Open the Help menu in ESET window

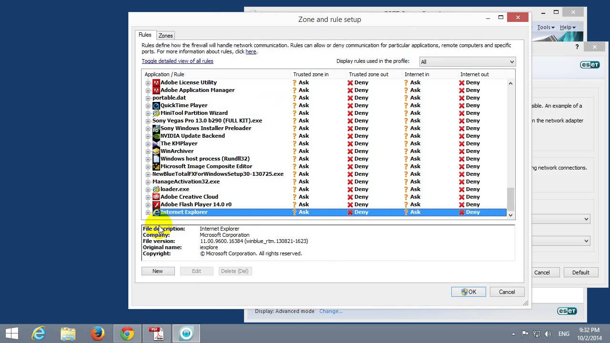[x=567, y=27]
